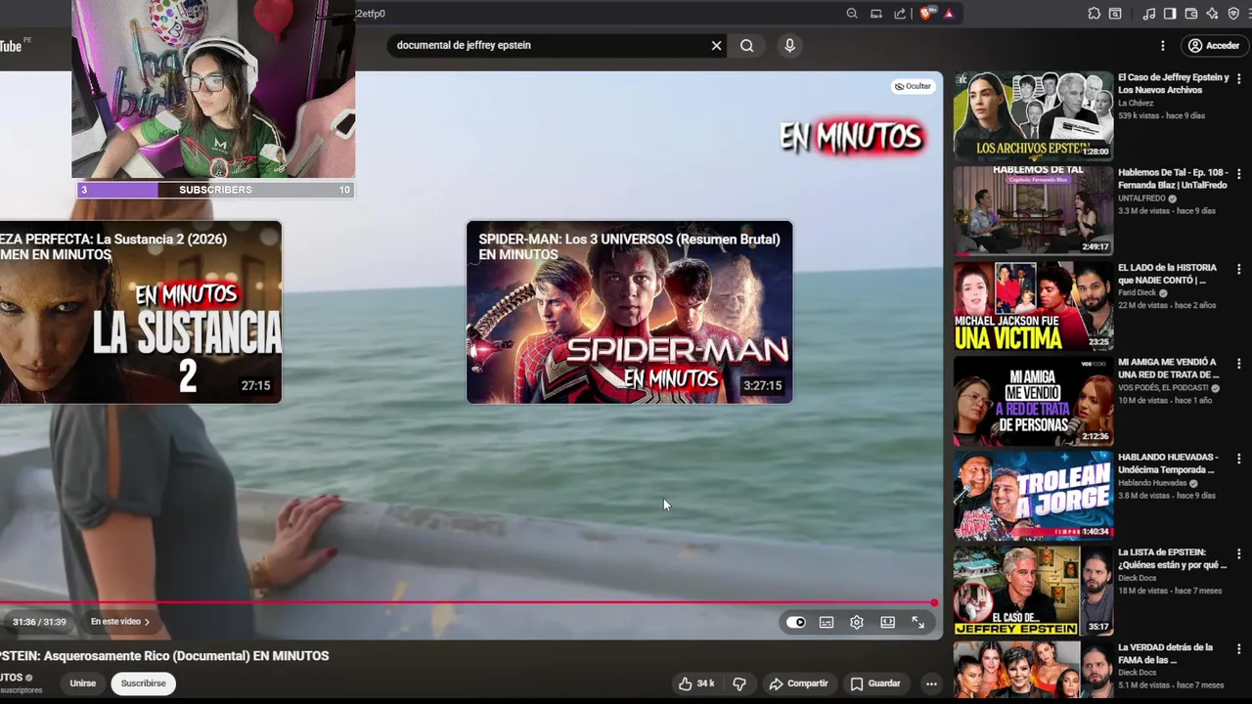The image size is (1252, 704).
Task: Open the Brave Shields lion icon
Action: (x=926, y=14)
